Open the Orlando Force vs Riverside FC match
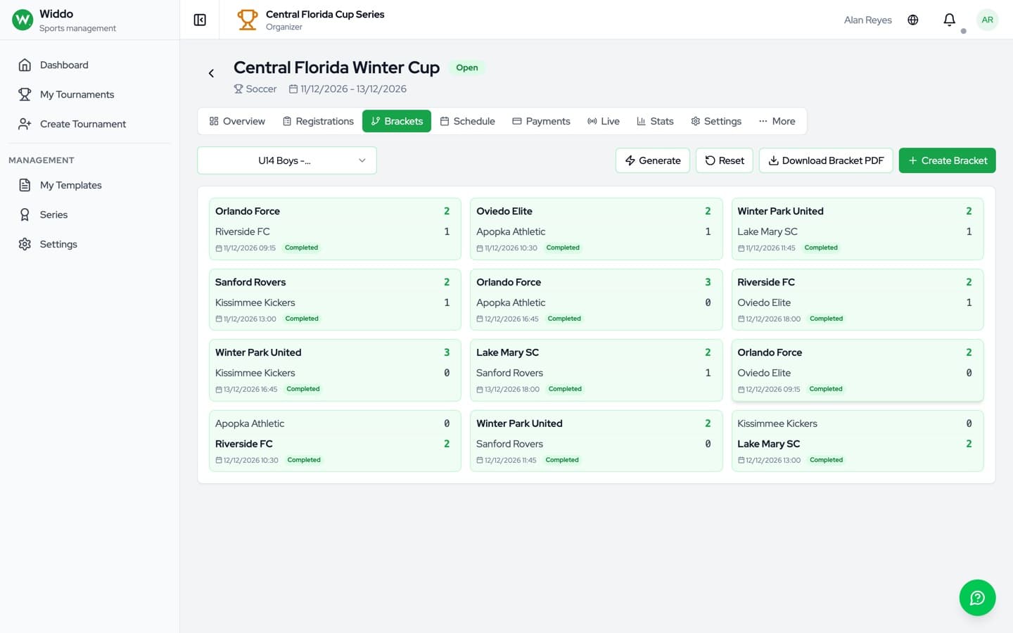Viewport: 1013px width, 633px height. coord(335,229)
